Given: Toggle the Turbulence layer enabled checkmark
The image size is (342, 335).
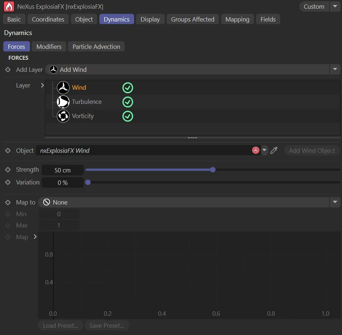Looking at the screenshot, I should [x=128, y=102].
